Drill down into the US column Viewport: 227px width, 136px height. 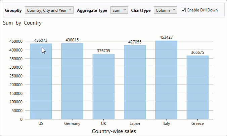click(41, 84)
